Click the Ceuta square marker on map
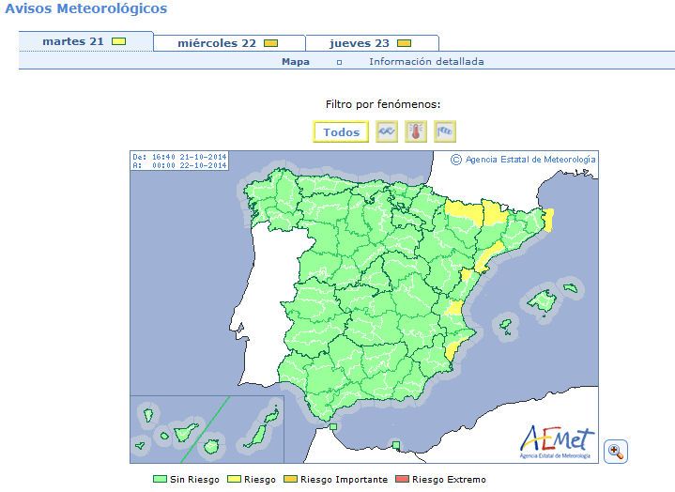675x492 pixels. [x=333, y=427]
